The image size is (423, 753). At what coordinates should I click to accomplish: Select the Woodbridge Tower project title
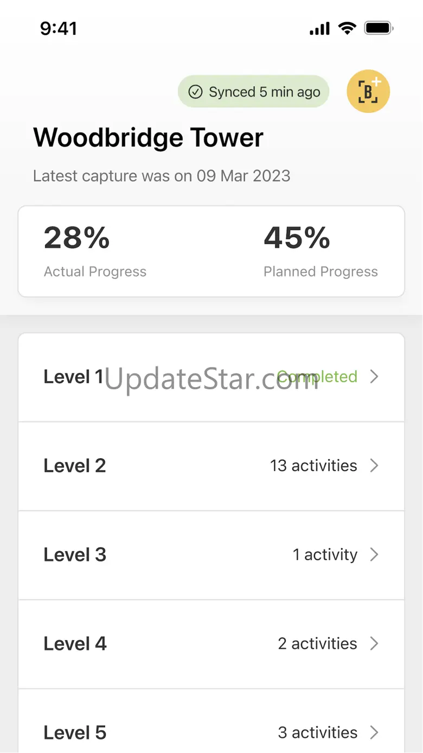148,138
